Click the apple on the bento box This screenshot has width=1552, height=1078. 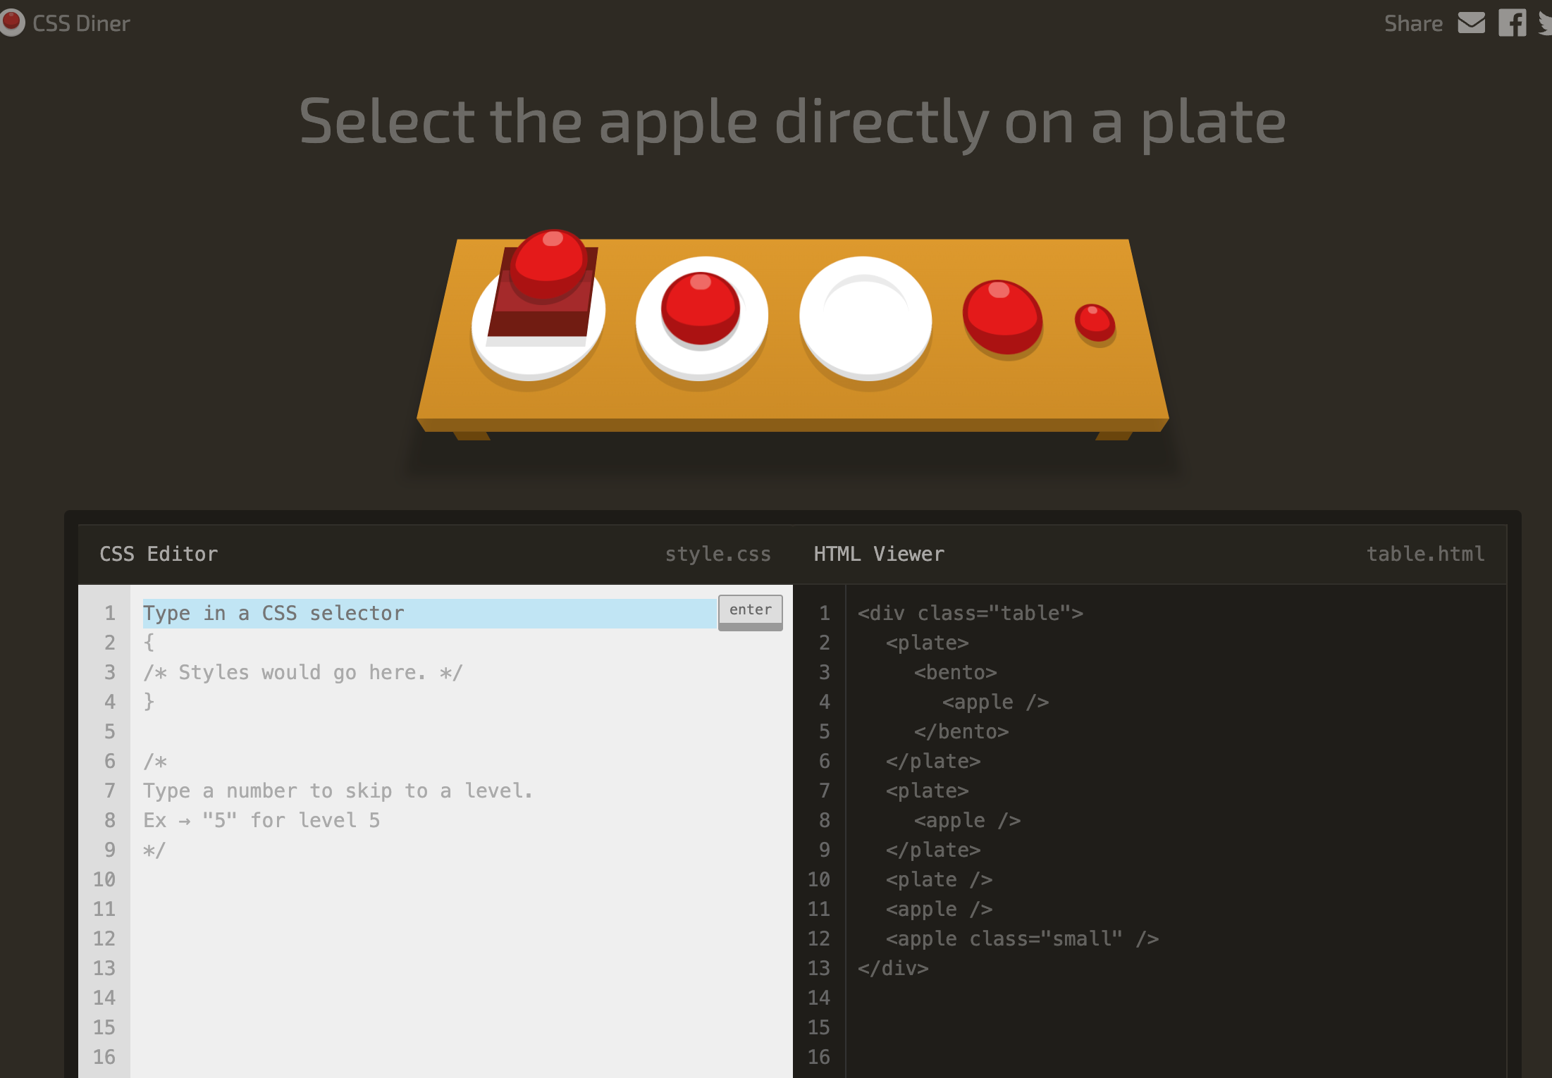point(548,264)
